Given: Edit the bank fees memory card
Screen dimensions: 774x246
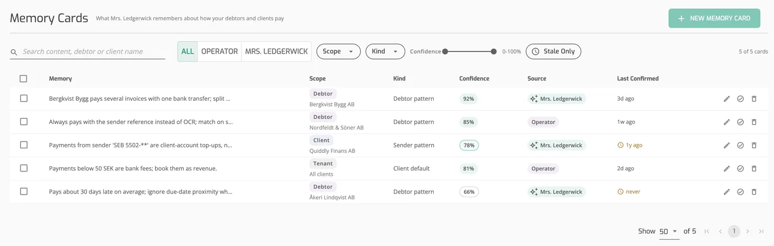Looking at the screenshot, I should (x=727, y=168).
